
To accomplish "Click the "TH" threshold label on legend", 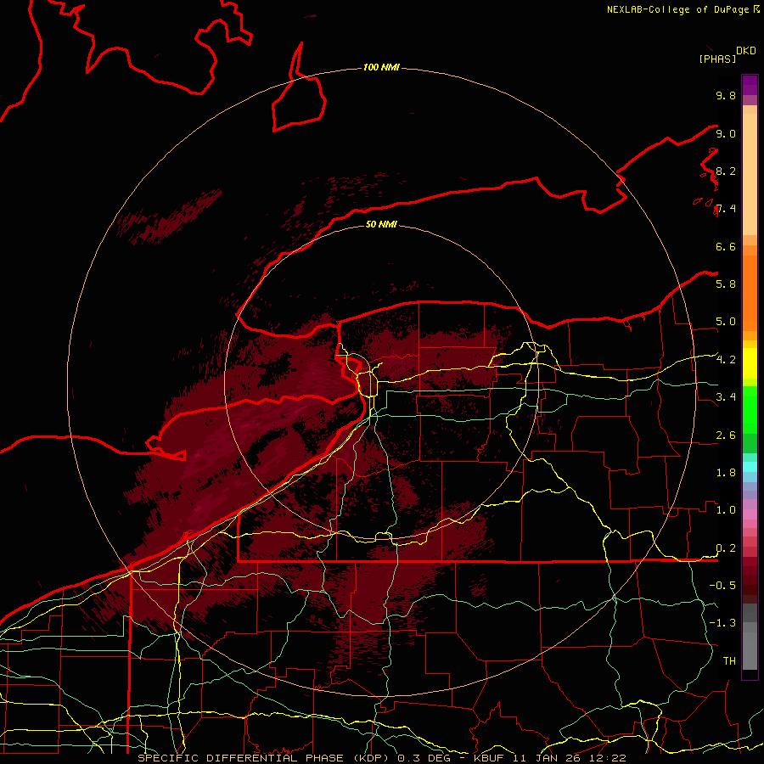I will coord(729,660).
